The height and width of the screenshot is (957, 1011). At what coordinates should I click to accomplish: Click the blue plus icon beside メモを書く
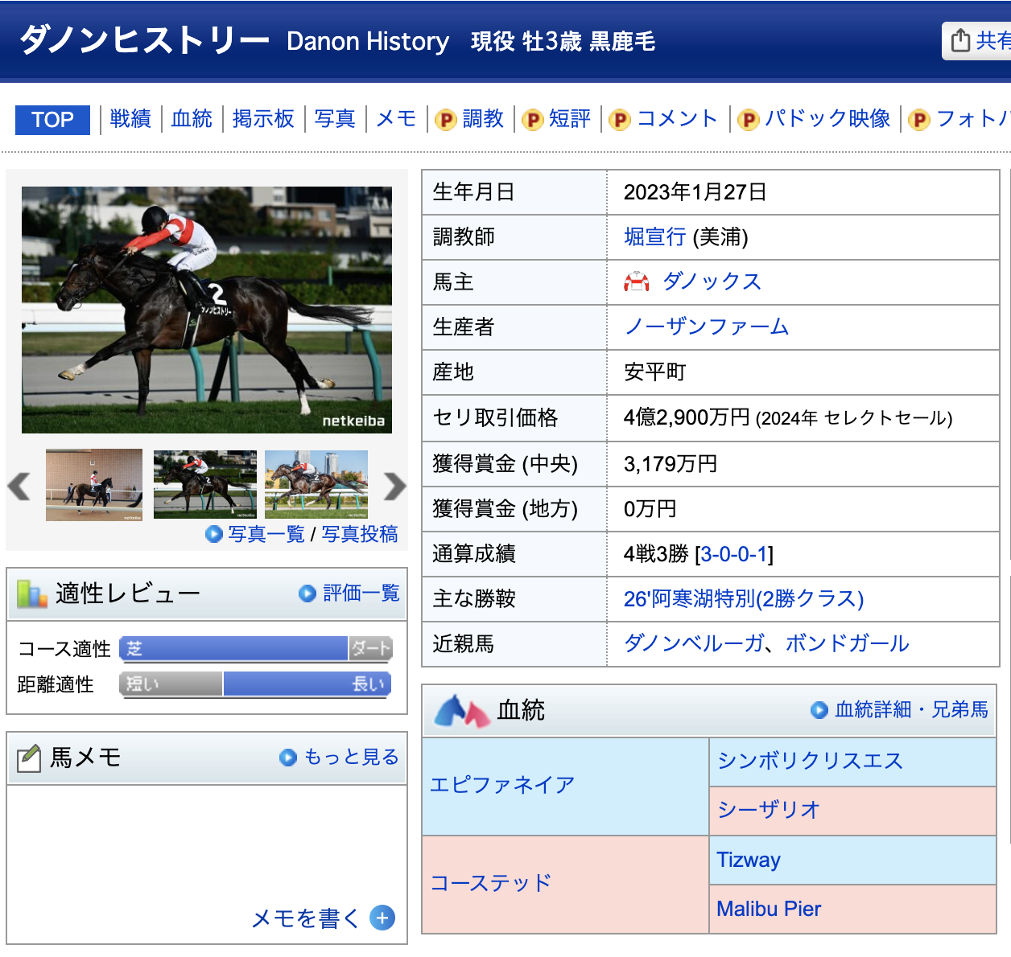pyautogui.click(x=382, y=918)
